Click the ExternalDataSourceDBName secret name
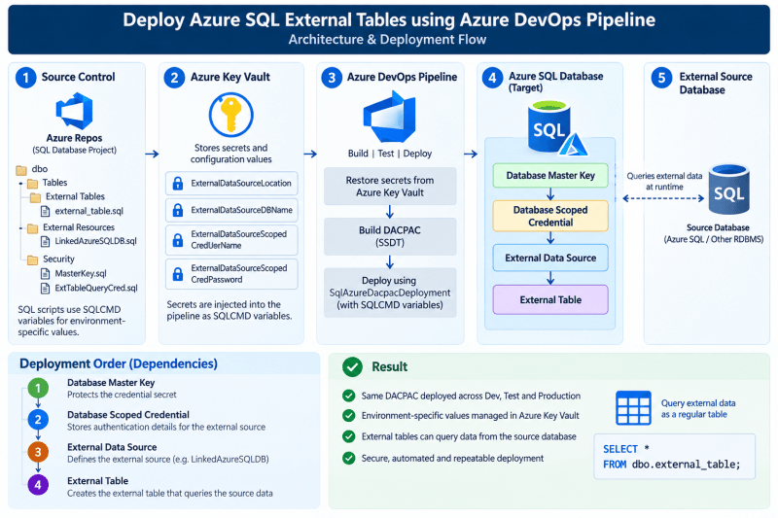Viewport: 778px width, 518px height. (x=241, y=210)
